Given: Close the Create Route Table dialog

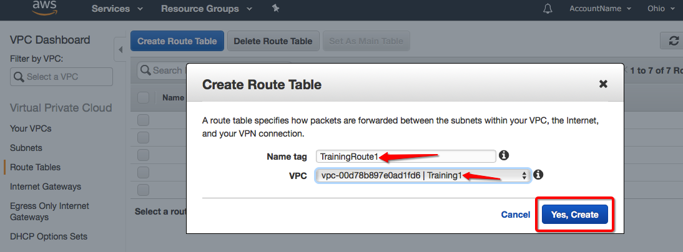Looking at the screenshot, I should 603,84.
